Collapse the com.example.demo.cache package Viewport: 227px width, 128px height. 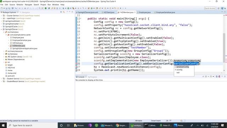pos(6,35)
